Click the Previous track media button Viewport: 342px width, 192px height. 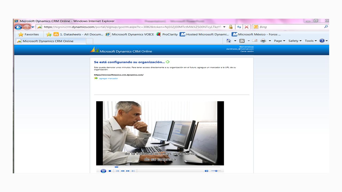pos(117,171)
